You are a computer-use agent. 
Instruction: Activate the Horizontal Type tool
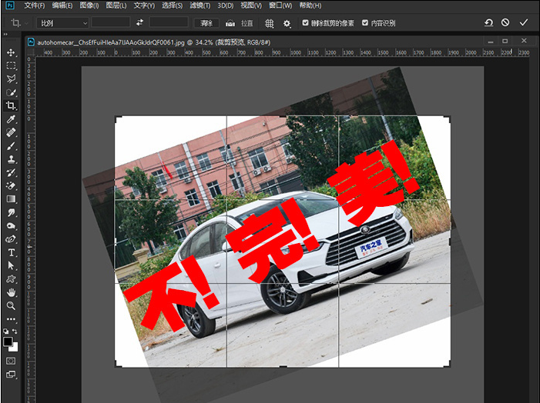(x=11, y=252)
